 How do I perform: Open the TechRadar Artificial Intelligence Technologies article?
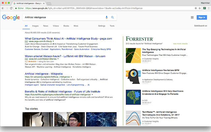pos(161,114)
